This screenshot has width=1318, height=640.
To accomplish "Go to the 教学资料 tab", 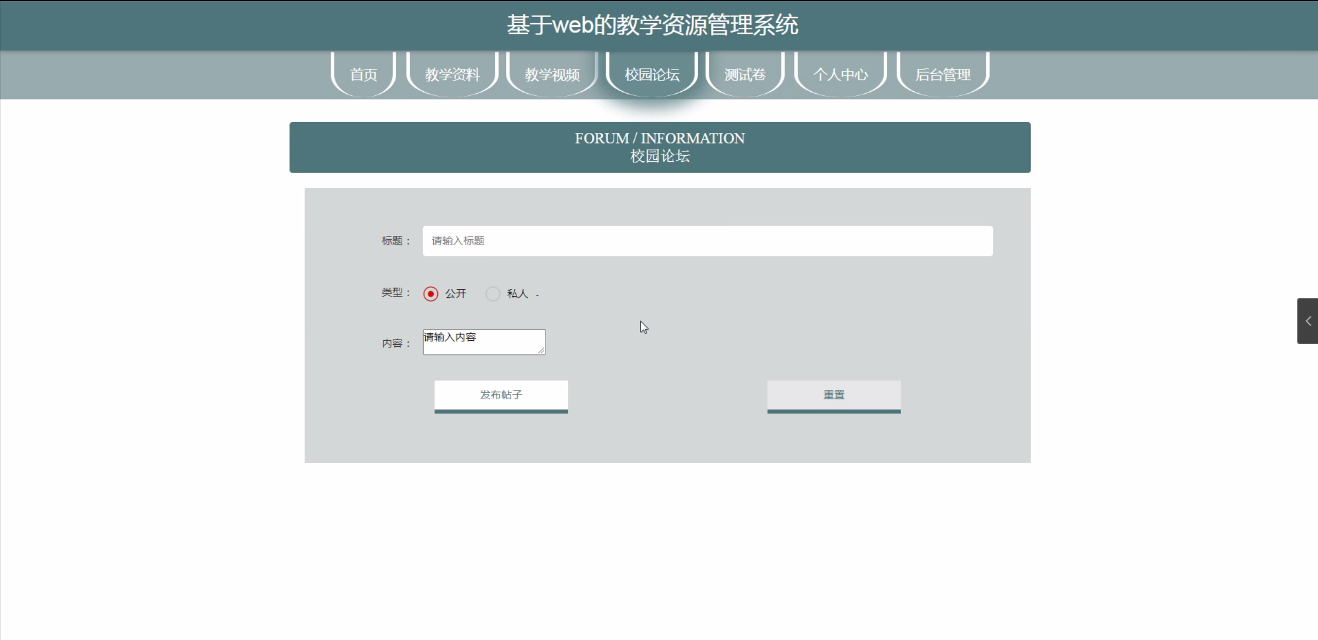I will (x=452, y=75).
